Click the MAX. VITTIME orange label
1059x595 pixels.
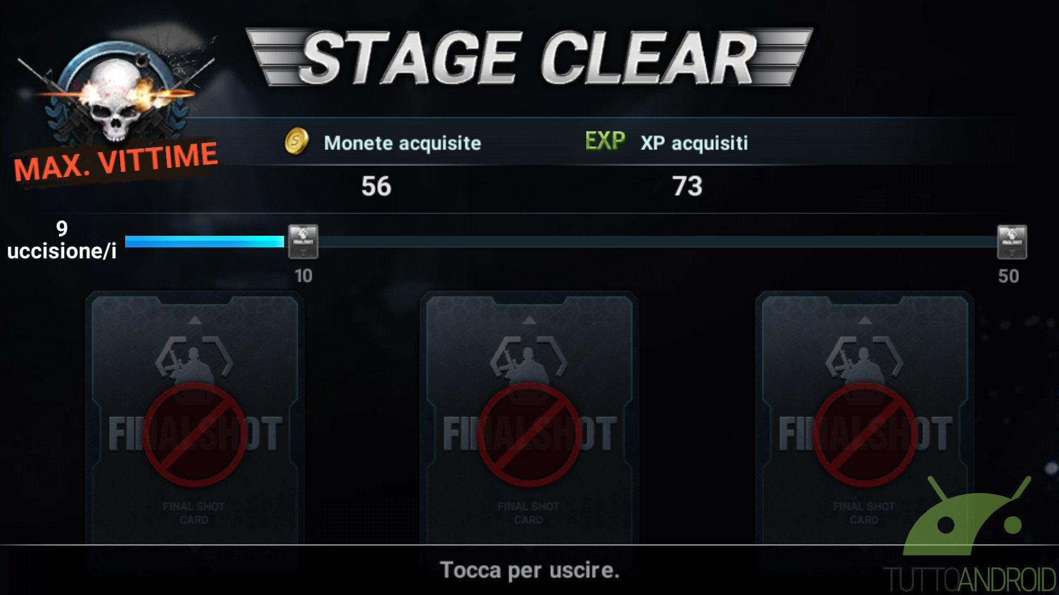[x=116, y=161]
